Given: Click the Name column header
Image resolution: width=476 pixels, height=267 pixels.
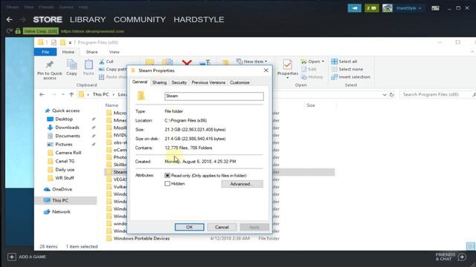Looking at the screenshot, I should [112, 105].
